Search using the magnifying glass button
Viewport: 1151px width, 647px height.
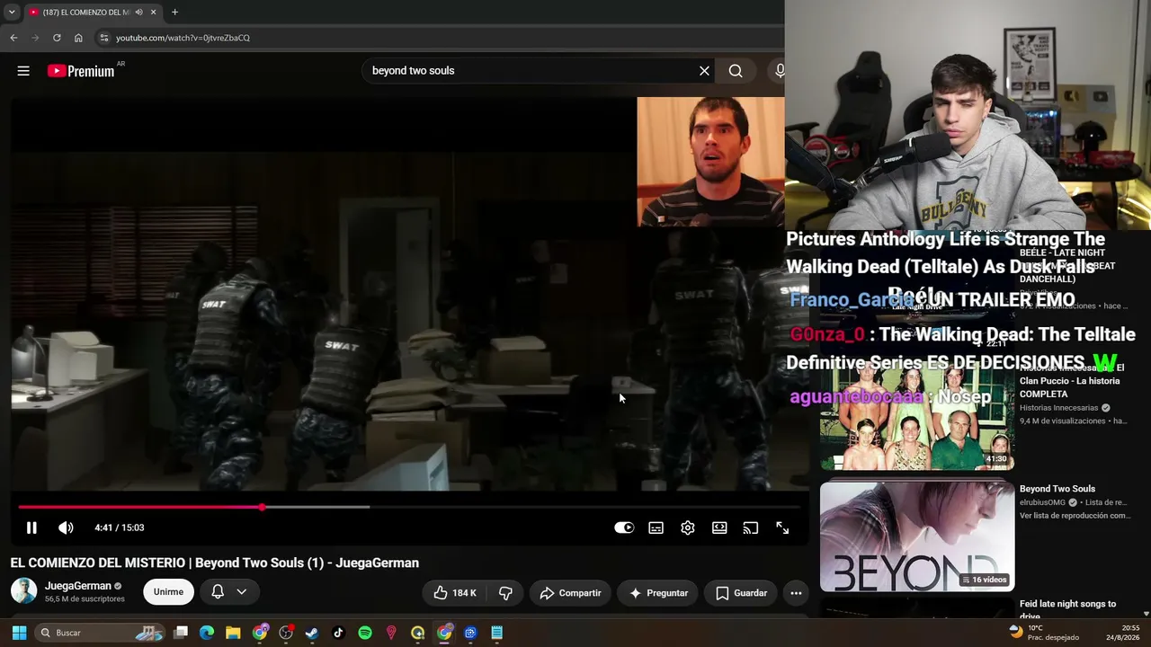tap(736, 71)
